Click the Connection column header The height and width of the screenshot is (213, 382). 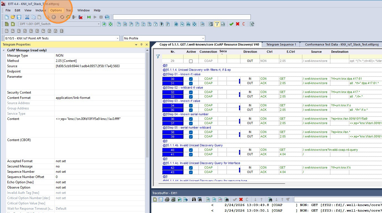208,52
